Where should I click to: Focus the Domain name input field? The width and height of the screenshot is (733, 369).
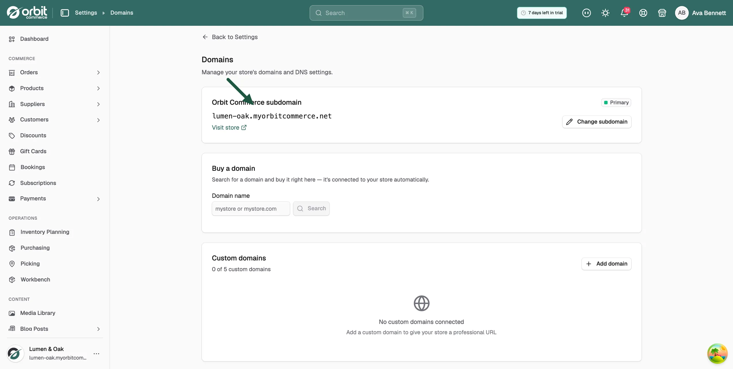[x=251, y=209]
